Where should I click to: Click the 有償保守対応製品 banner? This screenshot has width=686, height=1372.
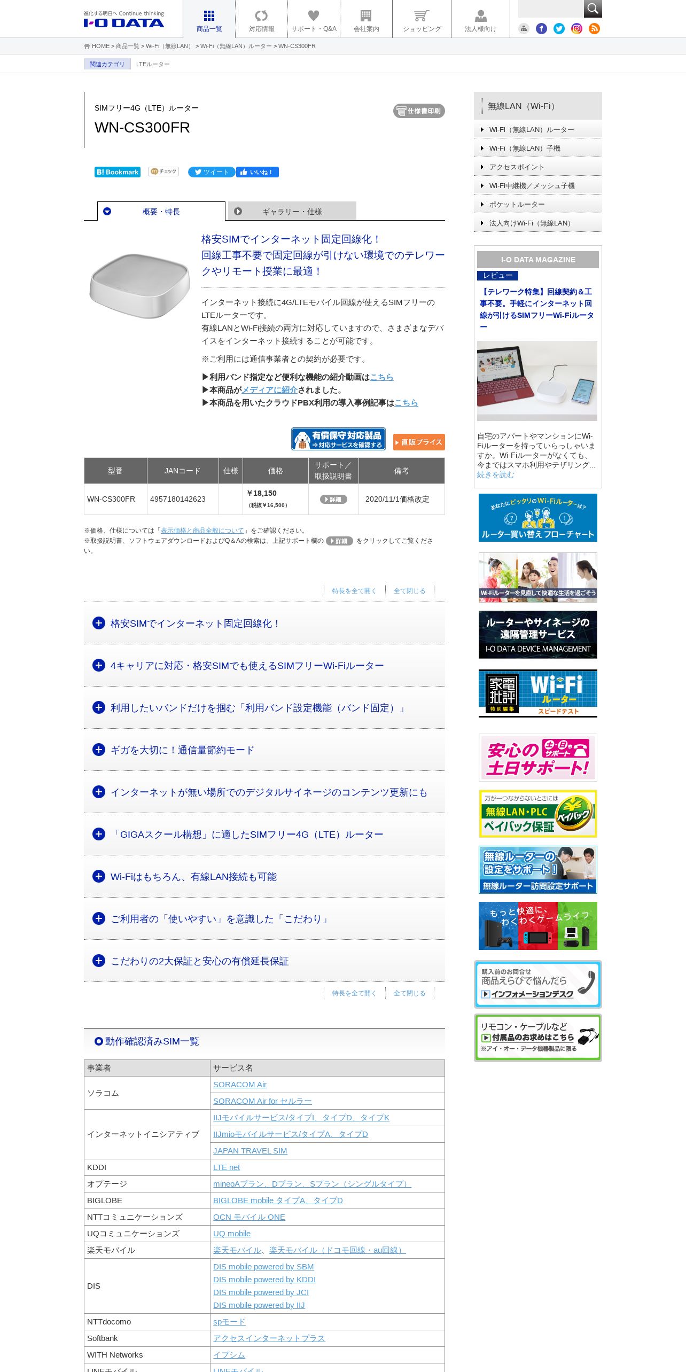pos(338,439)
